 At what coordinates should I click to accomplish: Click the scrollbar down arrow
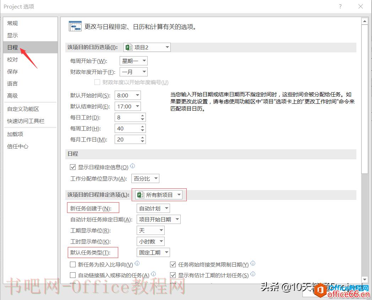click(365, 279)
